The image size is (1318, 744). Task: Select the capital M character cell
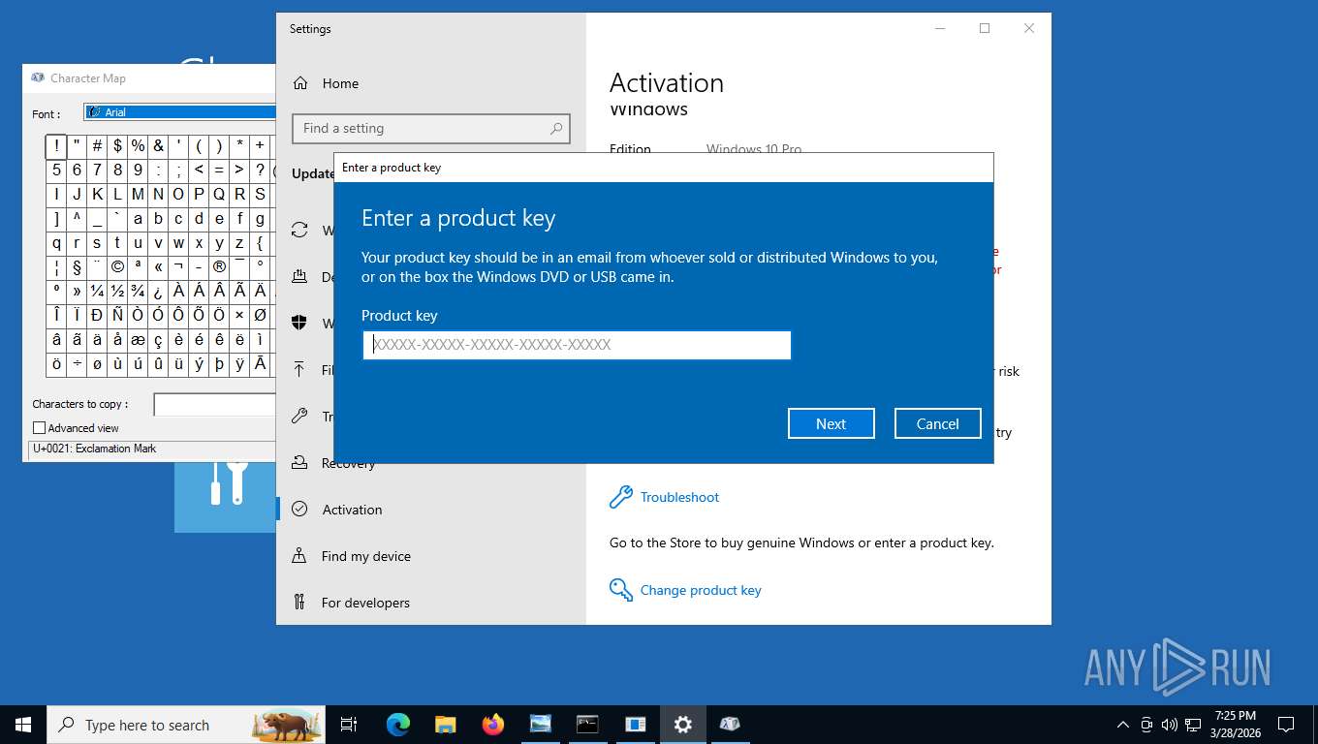138,195
